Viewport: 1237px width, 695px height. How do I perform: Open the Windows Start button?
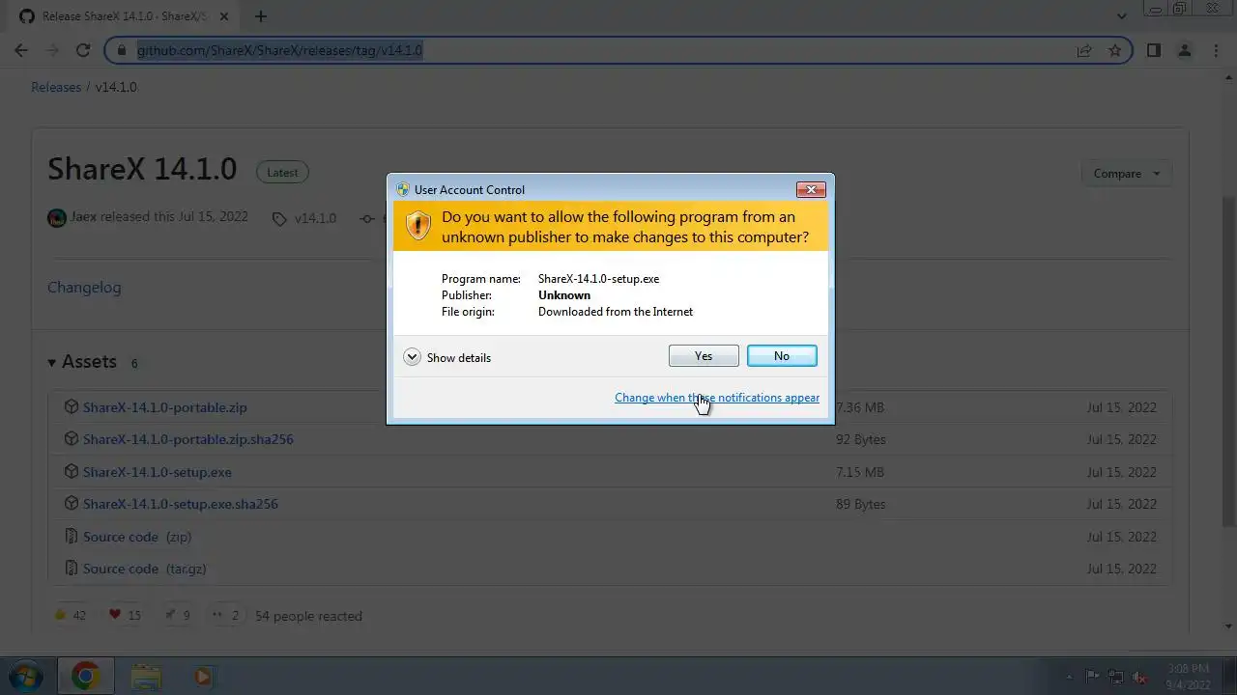click(25, 676)
